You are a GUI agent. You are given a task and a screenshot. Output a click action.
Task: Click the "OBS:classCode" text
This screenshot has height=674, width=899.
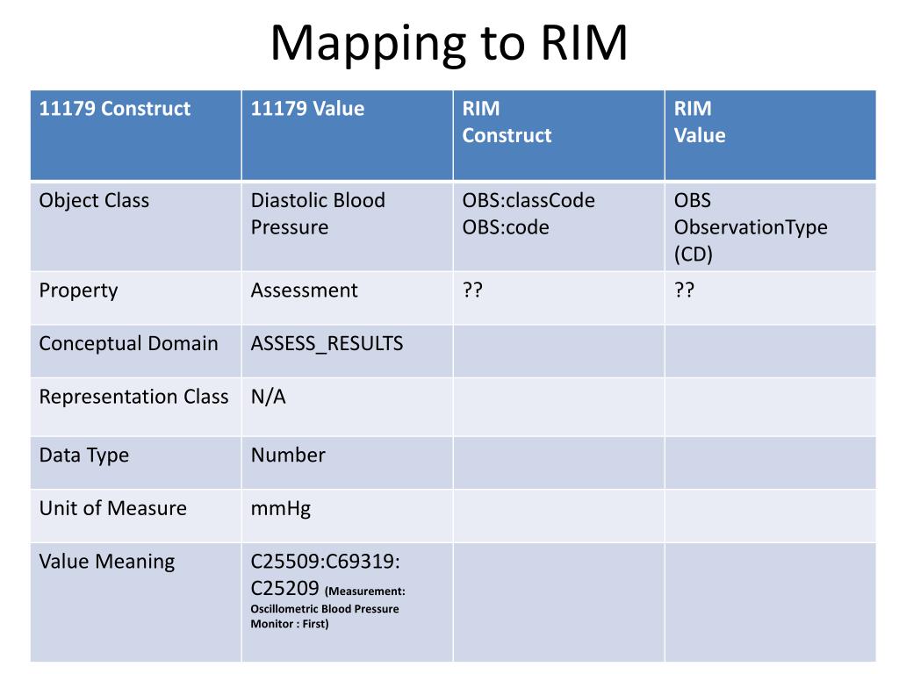click(529, 200)
